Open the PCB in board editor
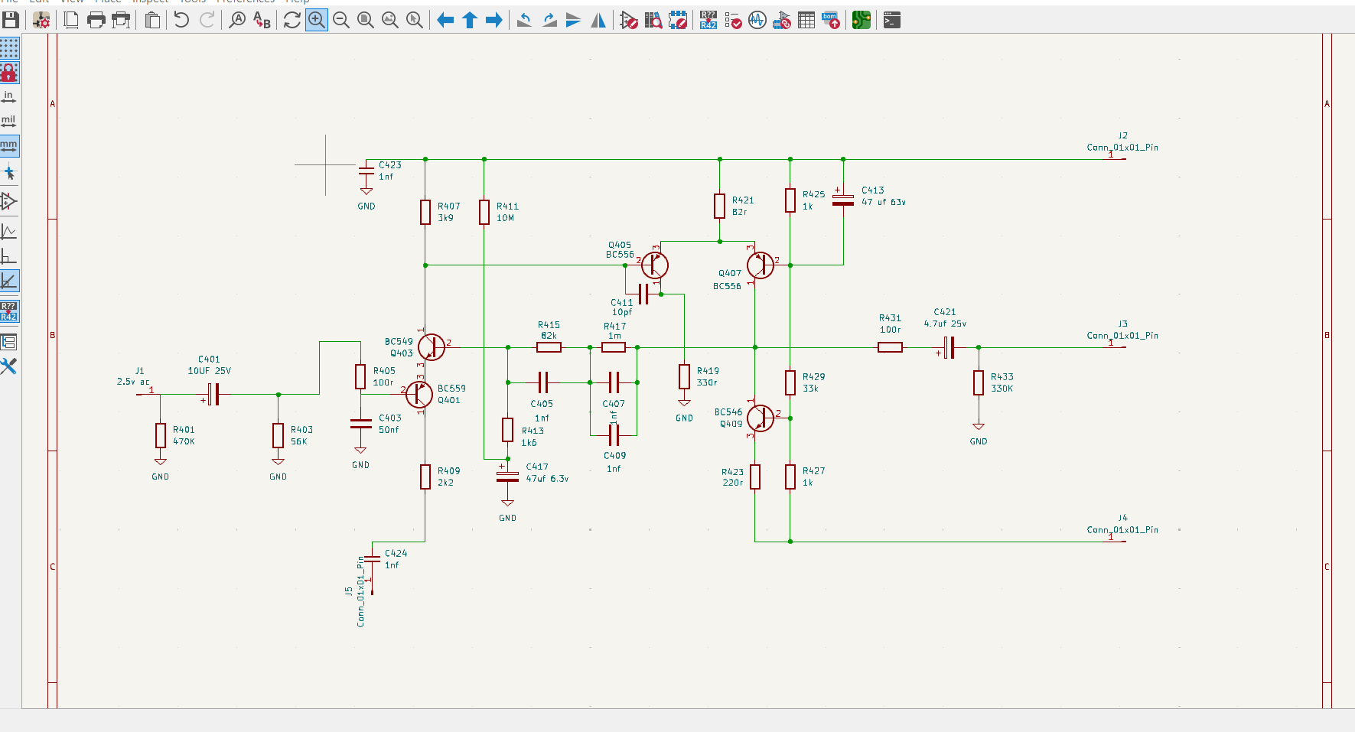Screen dimensions: 1355x732 pos(862,20)
